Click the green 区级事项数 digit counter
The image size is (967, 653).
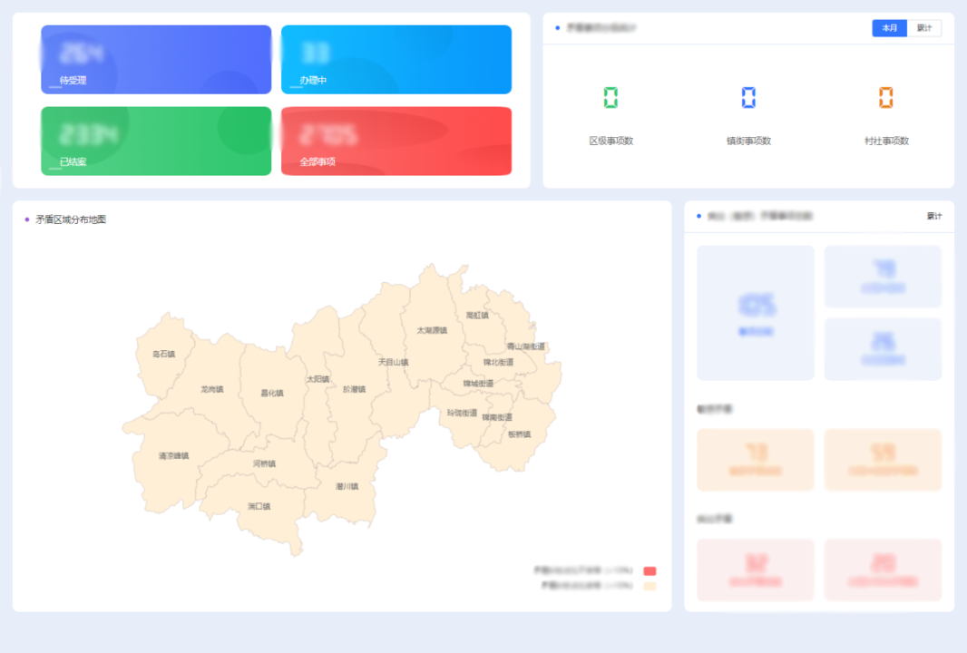tap(610, 97)
